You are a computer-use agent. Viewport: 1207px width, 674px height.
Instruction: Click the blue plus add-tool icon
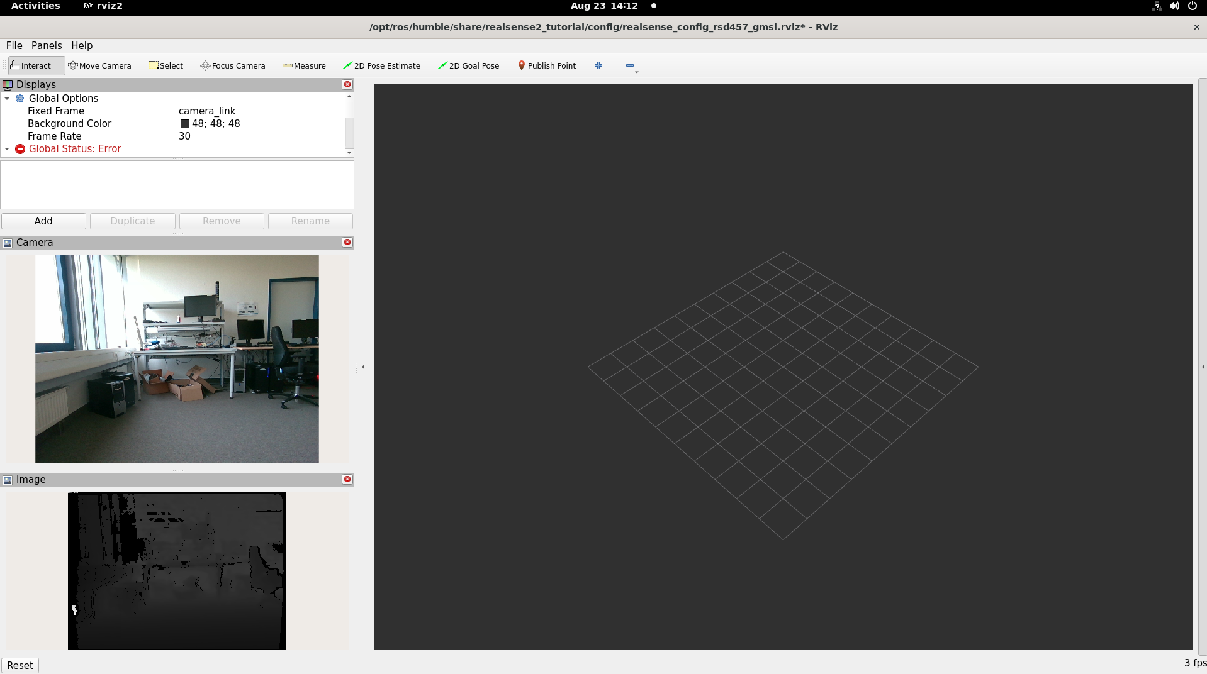tap(598, 65)
